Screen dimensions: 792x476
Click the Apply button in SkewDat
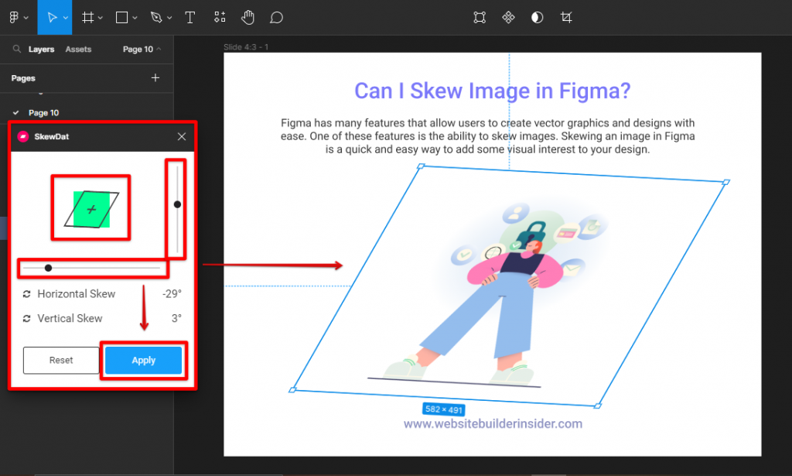pos(143,360)
